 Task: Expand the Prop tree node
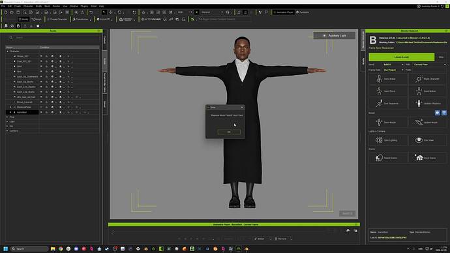click(x=7, y=117)
